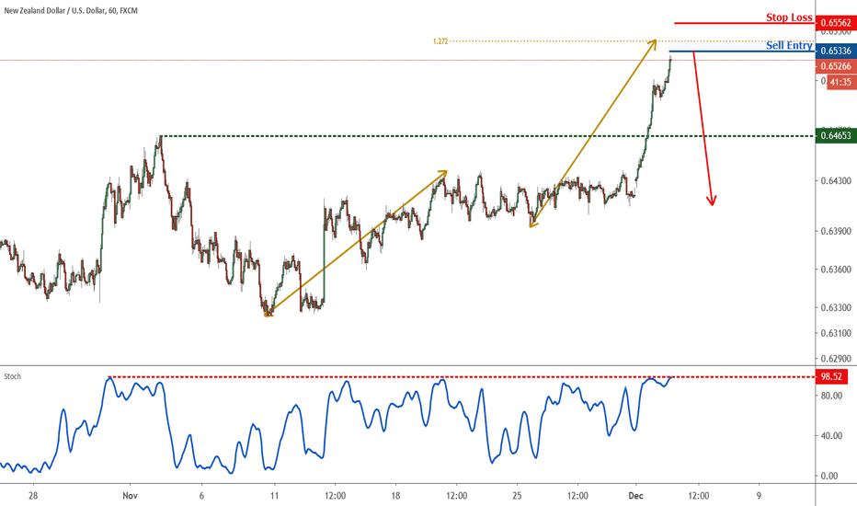Click the 41:35 candle countdown timer
The height and width of the screenshot is (506, 857).
(839, 82)
